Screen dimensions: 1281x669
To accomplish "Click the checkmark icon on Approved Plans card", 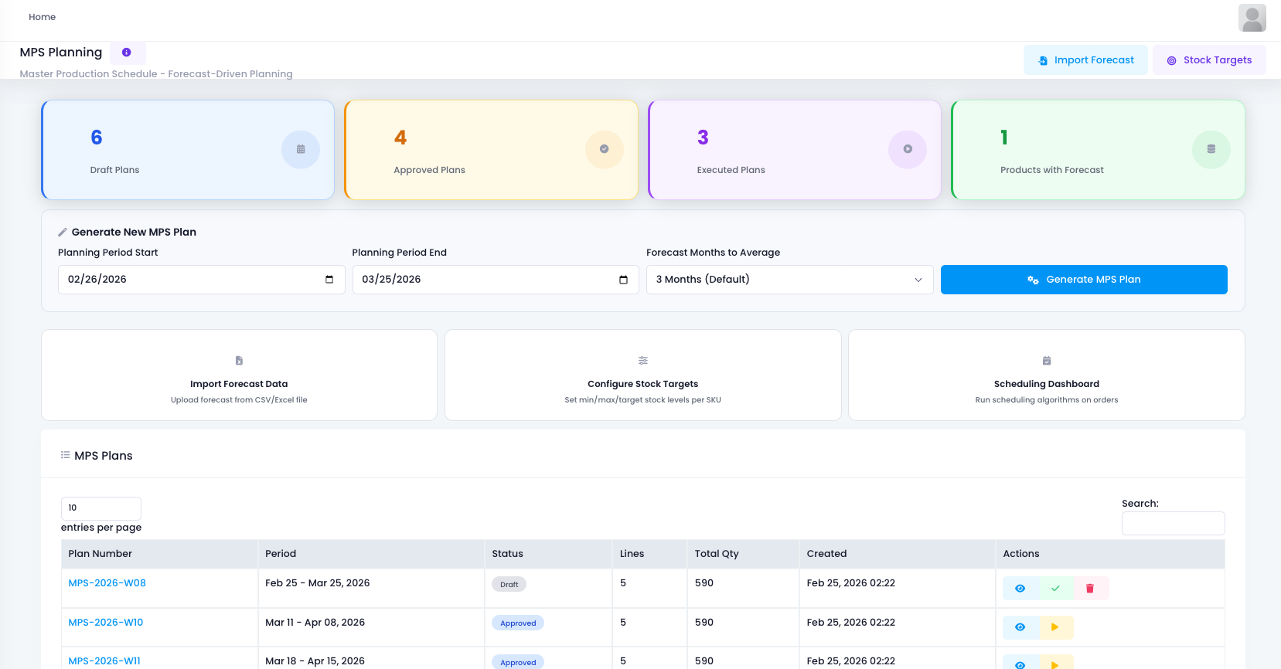I will tap(604, 149).
